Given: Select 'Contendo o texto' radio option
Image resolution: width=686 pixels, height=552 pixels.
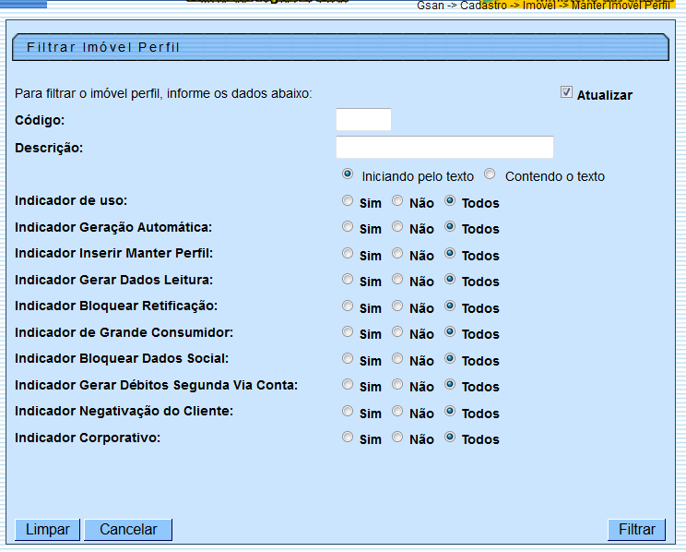Looking at the screenshot, I should [x=490, y=174].
